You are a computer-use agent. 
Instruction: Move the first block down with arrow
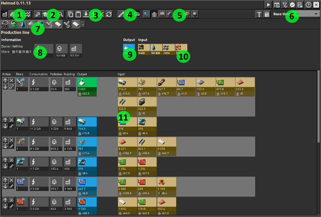(5, 87)
